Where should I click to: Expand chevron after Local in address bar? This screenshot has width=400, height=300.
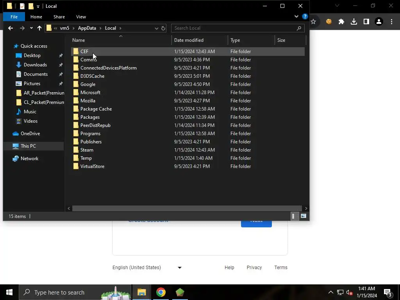click(x=120, y=28)
